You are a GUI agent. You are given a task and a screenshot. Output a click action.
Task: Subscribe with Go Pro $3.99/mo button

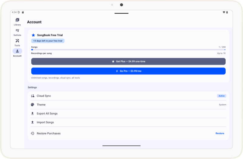[x=128, y=71]
